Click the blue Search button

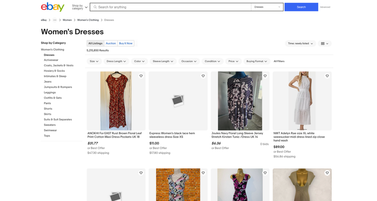click(301, 7)
